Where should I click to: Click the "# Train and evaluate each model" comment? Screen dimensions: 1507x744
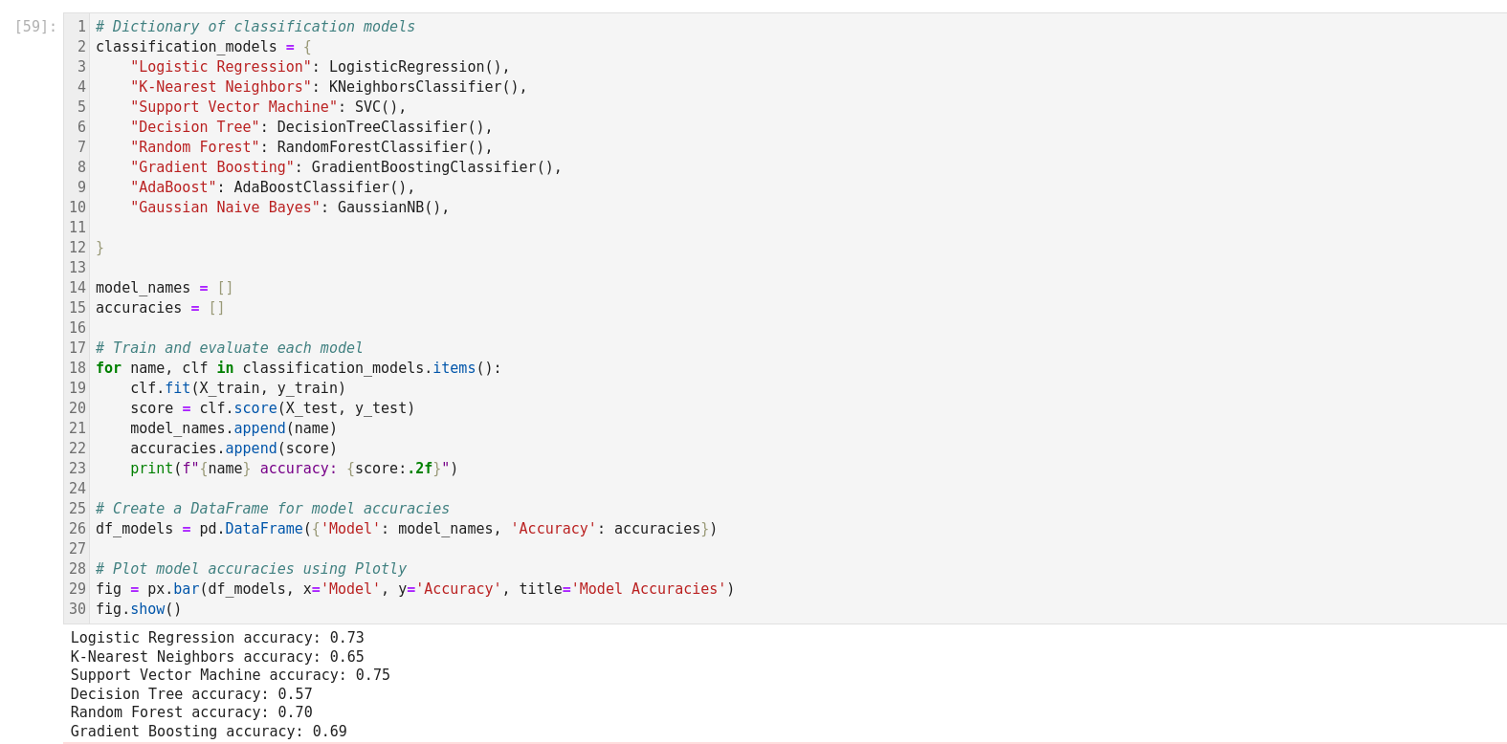[x=229, y=348]
